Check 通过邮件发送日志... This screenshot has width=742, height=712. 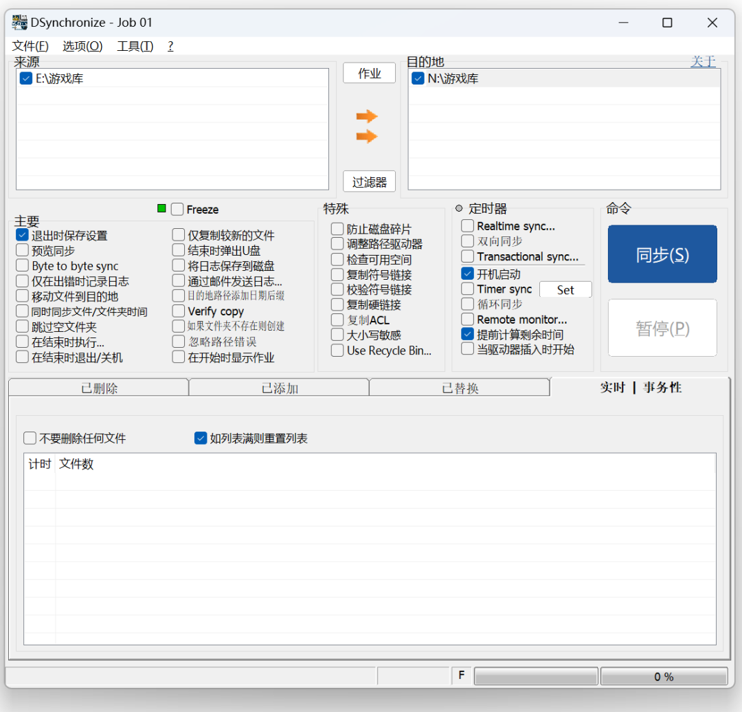[x=179, y=280]
